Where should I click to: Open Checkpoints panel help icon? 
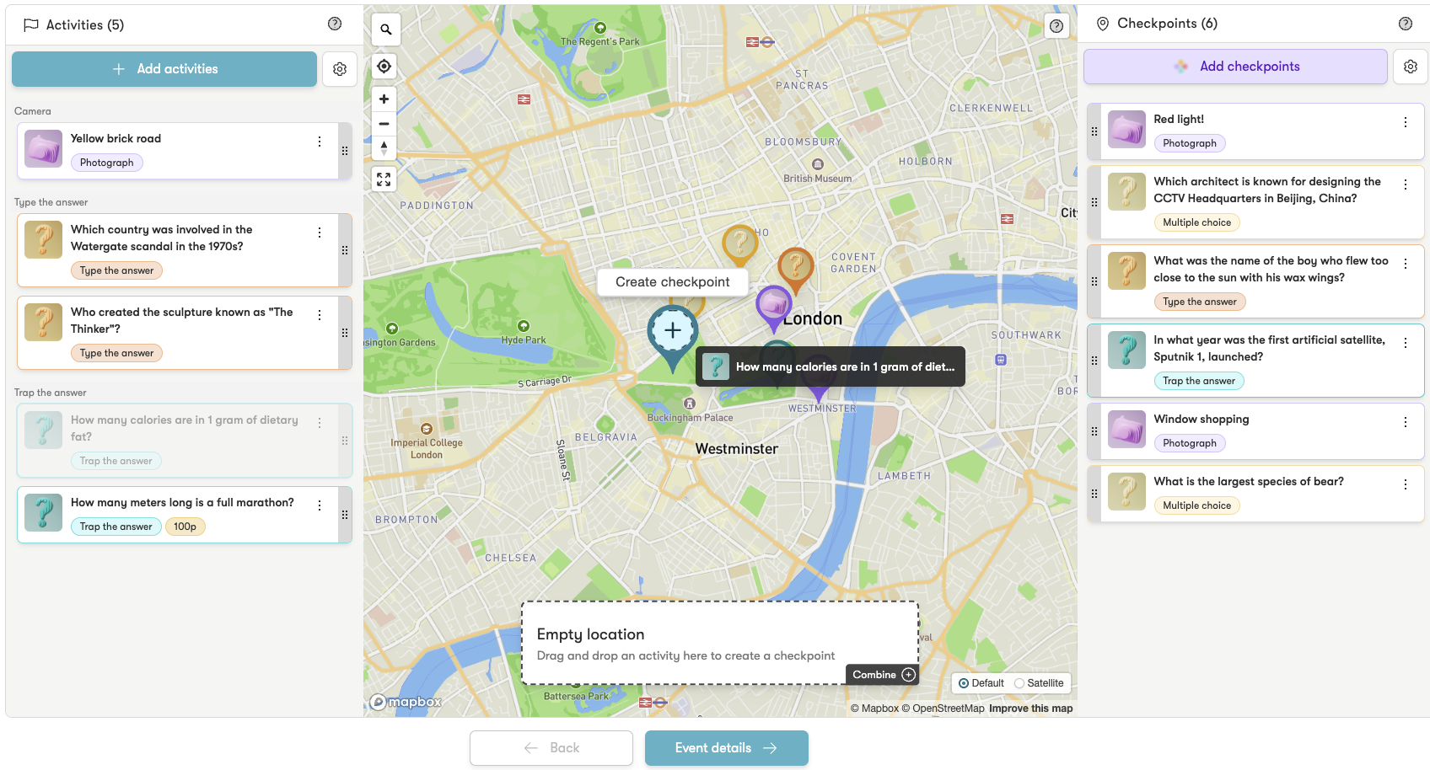(1406, 24)
